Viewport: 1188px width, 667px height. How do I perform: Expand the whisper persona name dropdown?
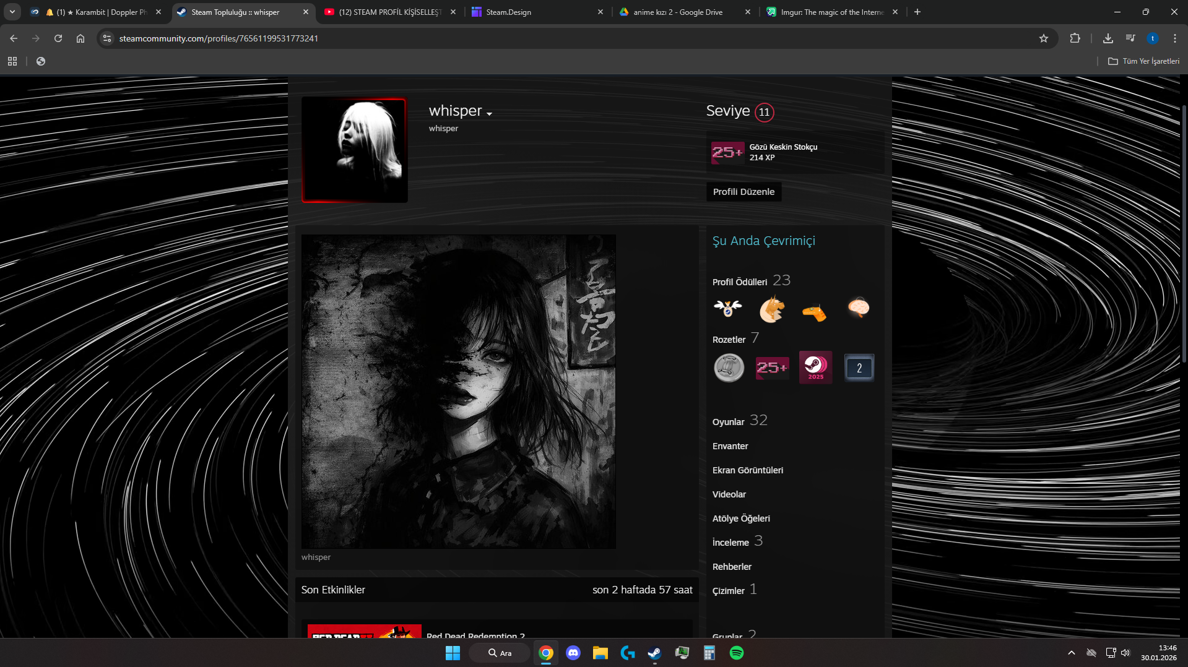489,114
